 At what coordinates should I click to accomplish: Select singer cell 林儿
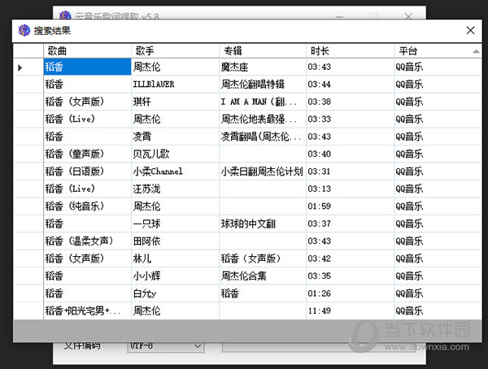click(x=175, y=258)
